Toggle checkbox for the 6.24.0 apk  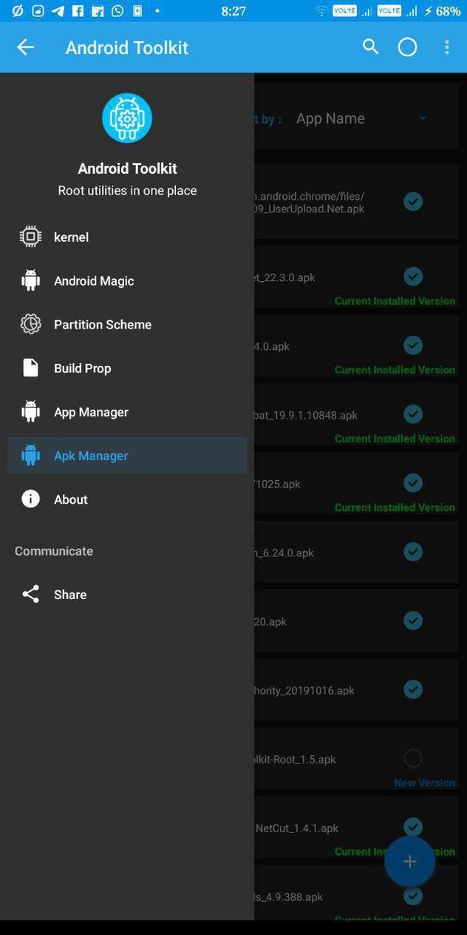413,552
